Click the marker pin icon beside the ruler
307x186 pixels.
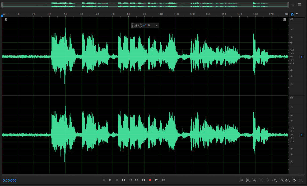pos(297,14)
